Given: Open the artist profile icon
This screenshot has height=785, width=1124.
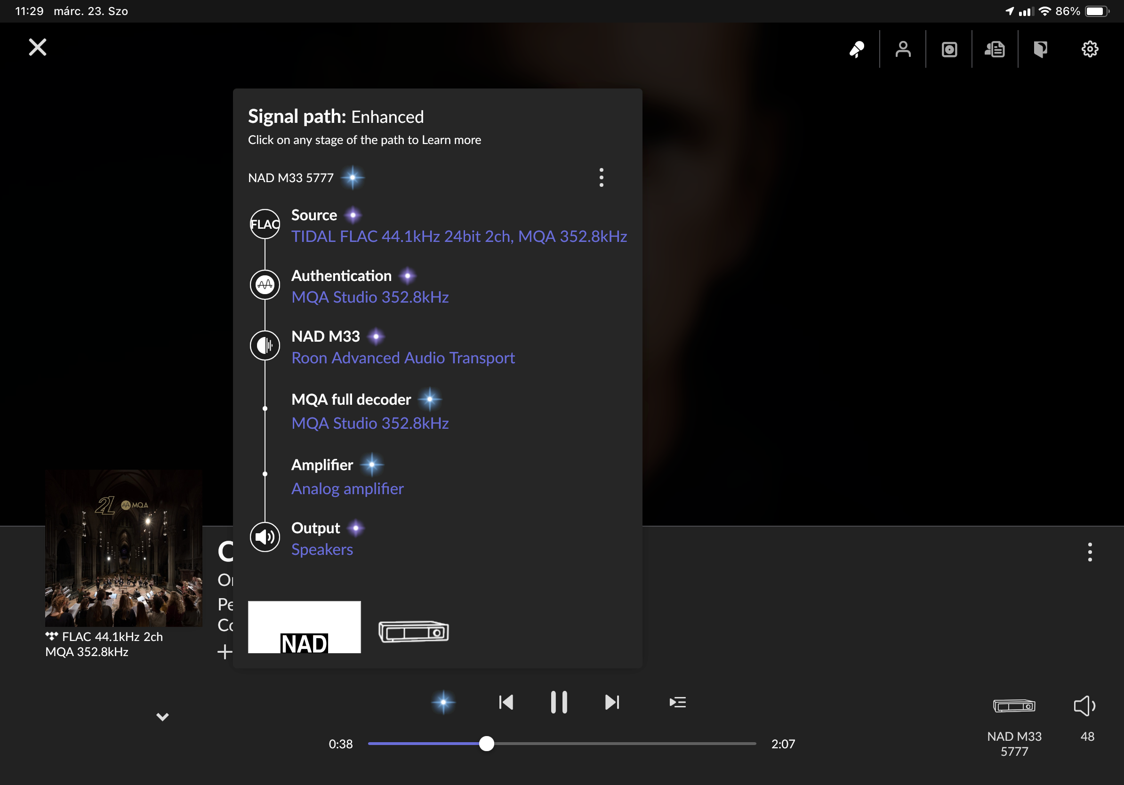Looking at the screenshot, I should click(903, 49).
